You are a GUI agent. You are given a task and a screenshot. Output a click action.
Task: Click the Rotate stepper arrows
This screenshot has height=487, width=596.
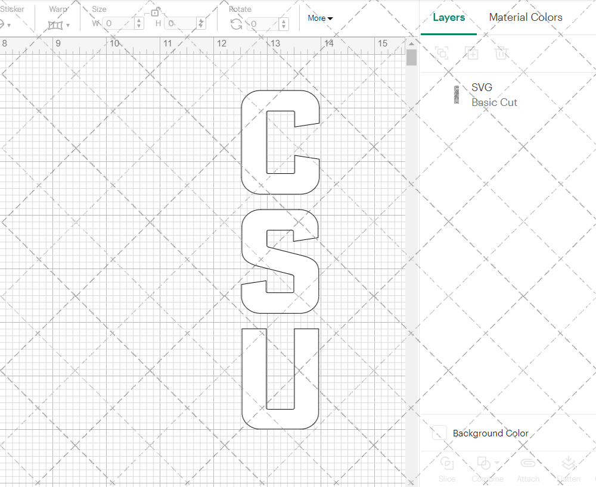tap(284, 24)
